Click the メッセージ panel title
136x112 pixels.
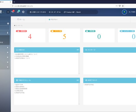point(92,50)
